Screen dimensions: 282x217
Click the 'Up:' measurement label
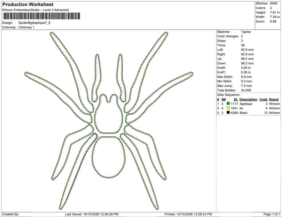pos(219,59)
